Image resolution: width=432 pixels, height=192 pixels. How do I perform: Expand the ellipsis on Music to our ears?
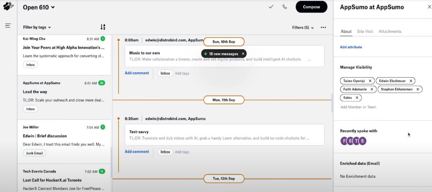pyautogui.click(x=309, y=59)
